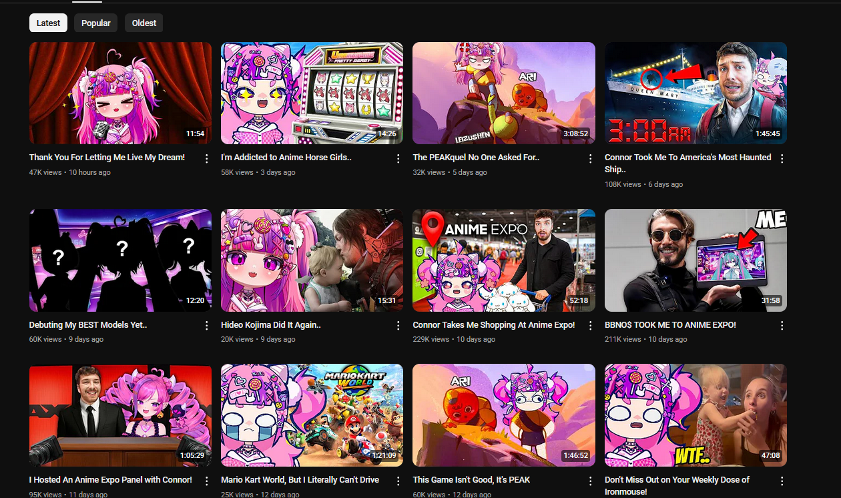
Task: Open the slot machine horse girls thumbnail
Action: point(312,93)
